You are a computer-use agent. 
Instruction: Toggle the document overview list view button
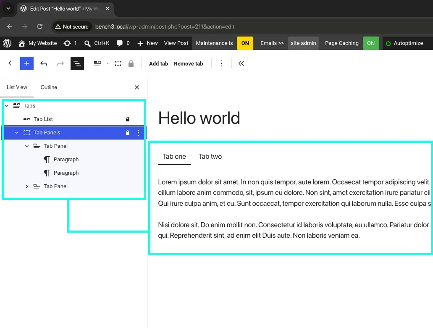click(x=77, y=63)
